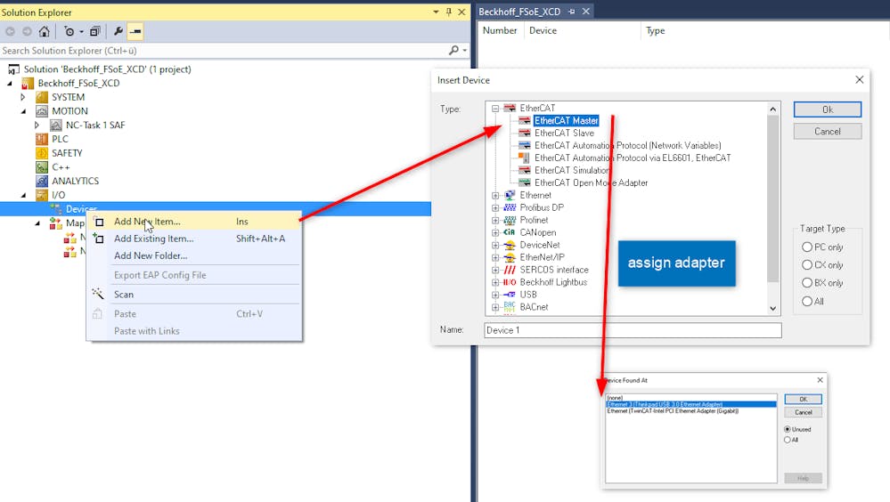Click the type list scroll-up arrow
Screen dimensions: 890x502
pos(773,109)
